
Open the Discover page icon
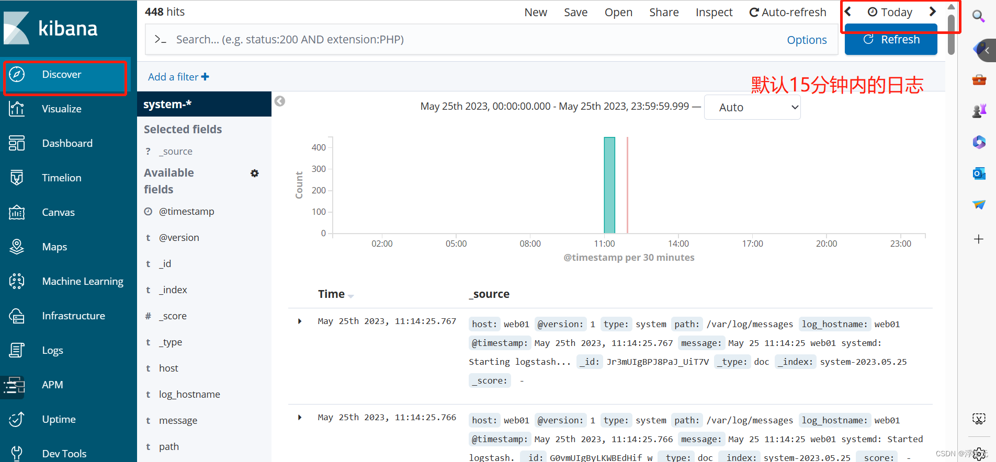17,74
